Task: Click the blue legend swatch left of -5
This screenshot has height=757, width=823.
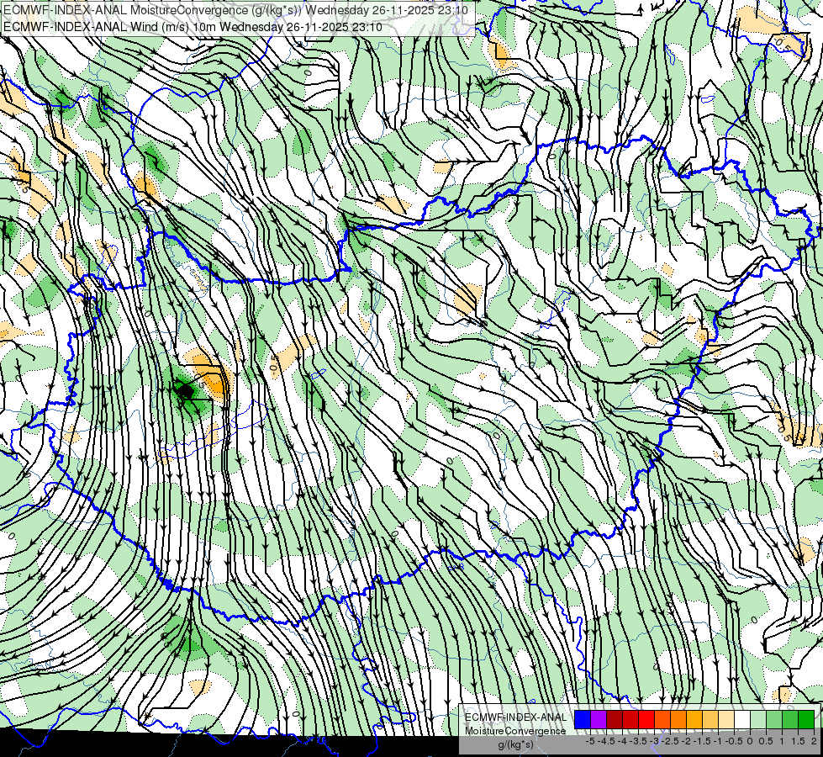Action: (583, 720)
